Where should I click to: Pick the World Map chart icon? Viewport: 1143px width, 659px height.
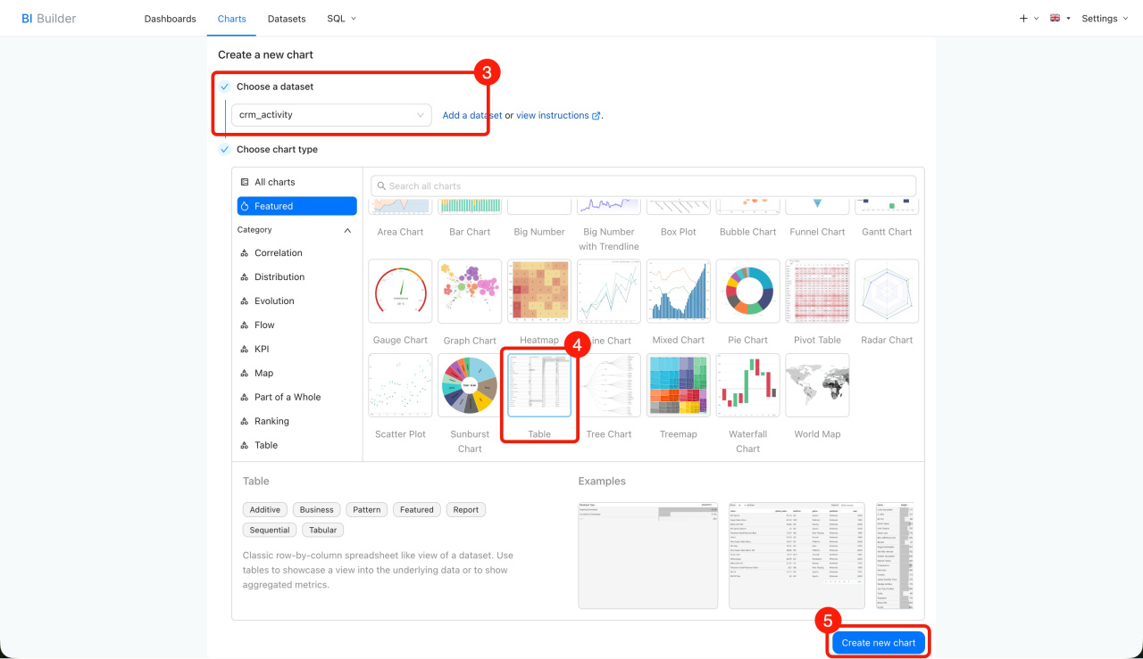click(817, 385)
